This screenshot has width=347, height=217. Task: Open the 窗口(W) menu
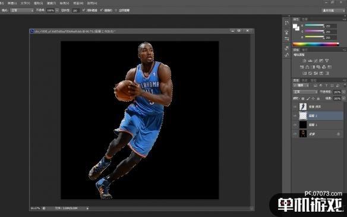click(78, 4)
